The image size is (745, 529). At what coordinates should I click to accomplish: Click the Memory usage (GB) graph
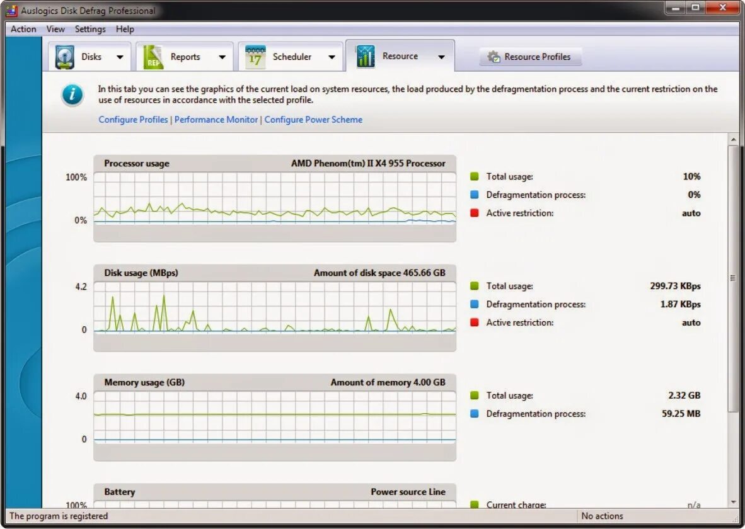tap(275, 417)
